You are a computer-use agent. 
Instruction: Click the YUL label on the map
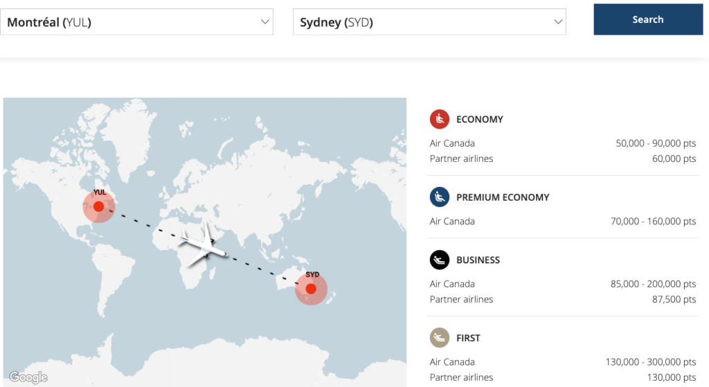[x=100, y=192]
